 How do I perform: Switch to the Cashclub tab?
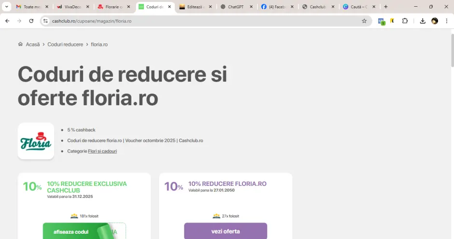pyautogui.click(x=314, y=7)
